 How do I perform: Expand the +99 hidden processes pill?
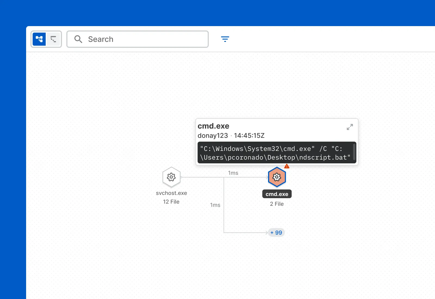[276, 232]
